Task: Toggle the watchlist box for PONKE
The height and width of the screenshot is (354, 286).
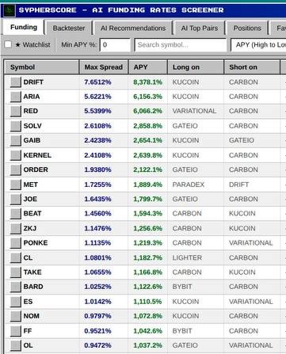Action: click(15, 243)
